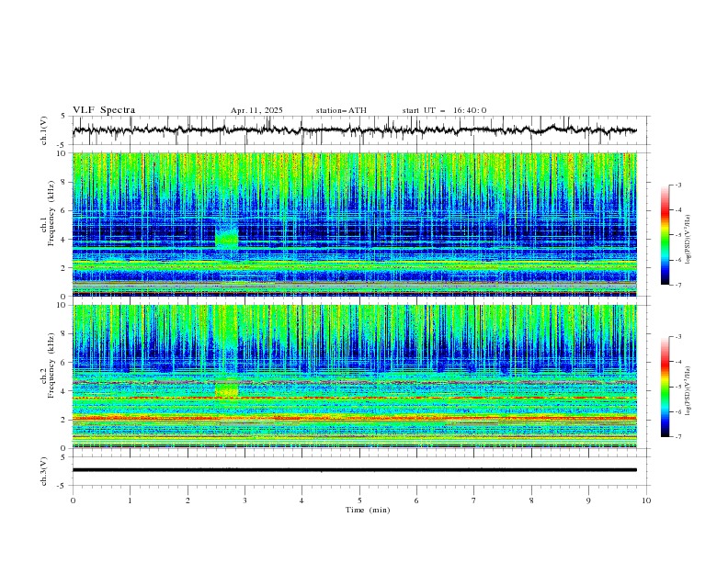The width and height of the screenshot is (728, 562).
Task: Click the ch.1 waveform trace plot
Action: click(355, 130)
